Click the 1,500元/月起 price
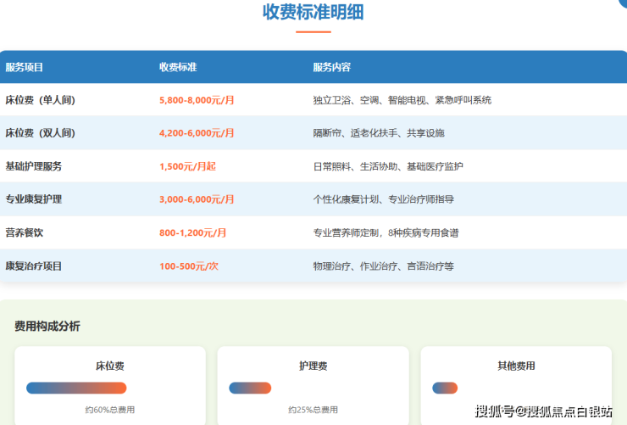Image resolution: width=627 pixels, height=425 pixels. (x=187, y=166)
